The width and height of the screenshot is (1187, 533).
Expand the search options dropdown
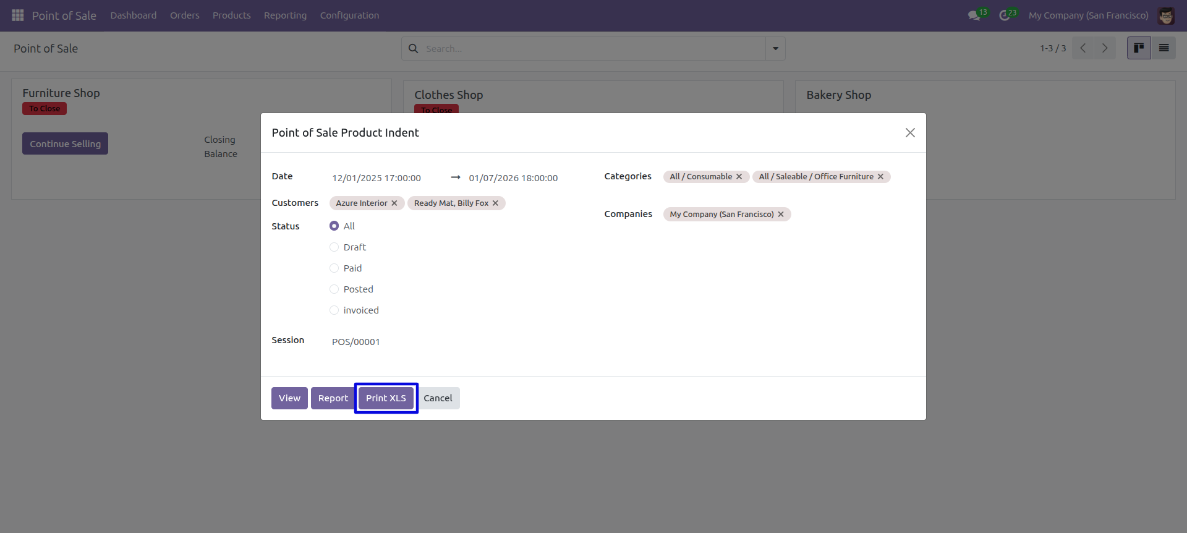[775, 48]
